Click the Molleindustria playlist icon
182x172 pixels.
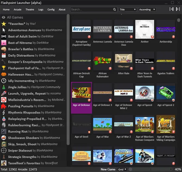[4, 100]
